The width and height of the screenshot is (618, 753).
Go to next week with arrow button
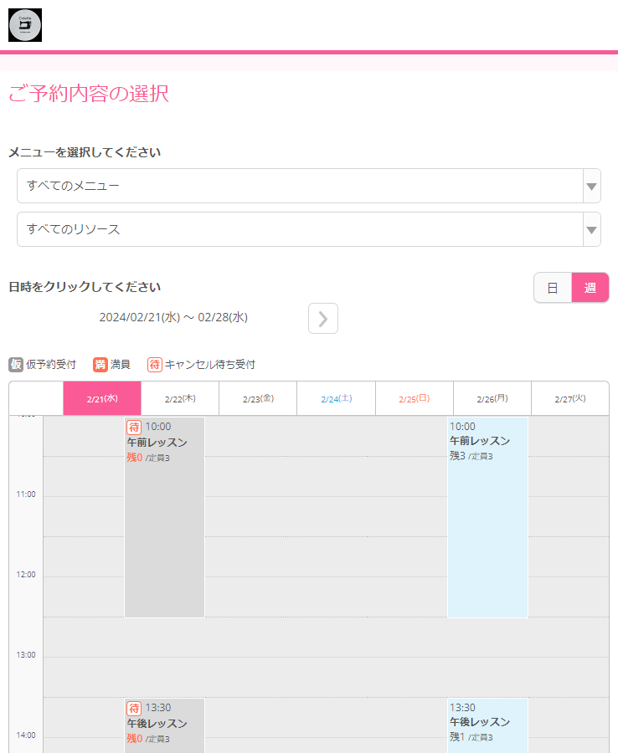click(323, 319)
